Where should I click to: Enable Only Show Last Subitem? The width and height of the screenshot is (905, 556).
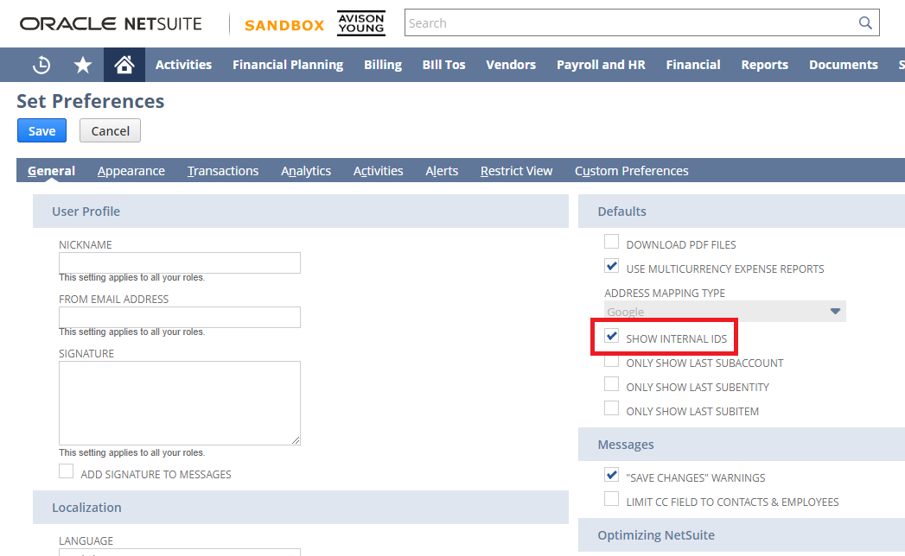pos(611,408)
